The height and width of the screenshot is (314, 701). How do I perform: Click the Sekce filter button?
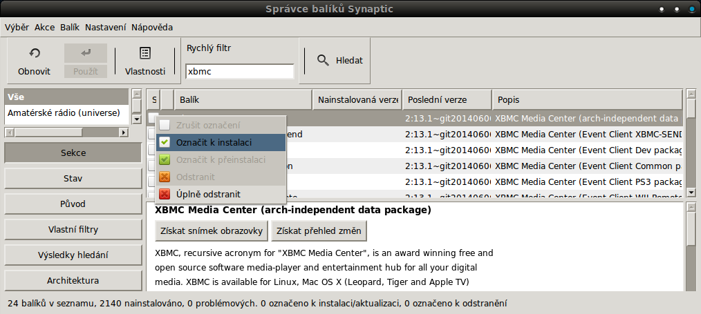[73, 153]
